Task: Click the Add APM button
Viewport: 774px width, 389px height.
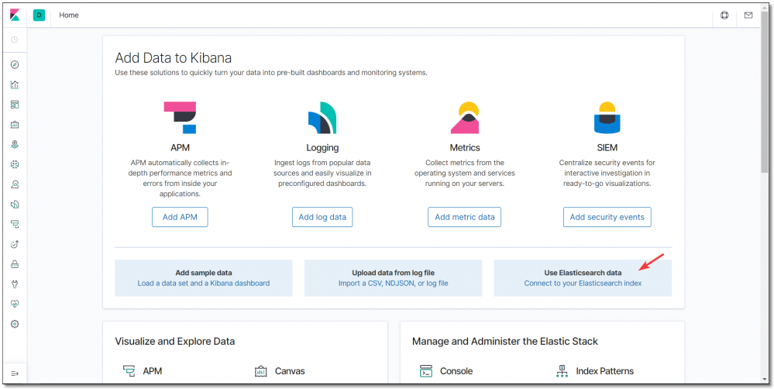Action: coord(180,217)
